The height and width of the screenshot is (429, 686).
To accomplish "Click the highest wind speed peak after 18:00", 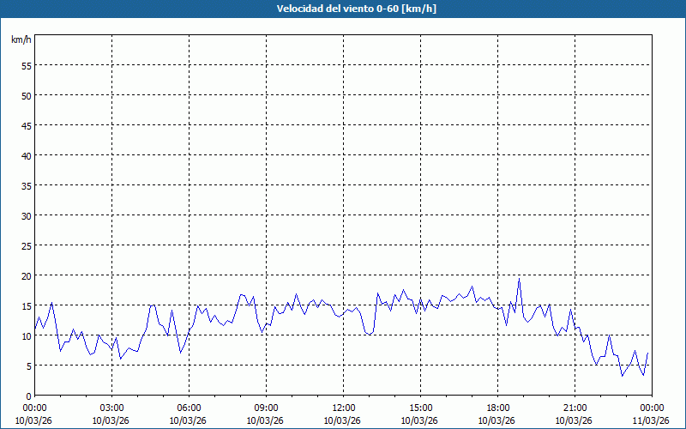I will point(519,279).
